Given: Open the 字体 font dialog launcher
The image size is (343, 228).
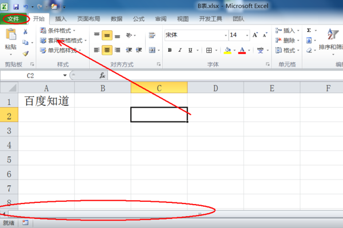Looking at the screenshot, I should click(x=268, y=64).
